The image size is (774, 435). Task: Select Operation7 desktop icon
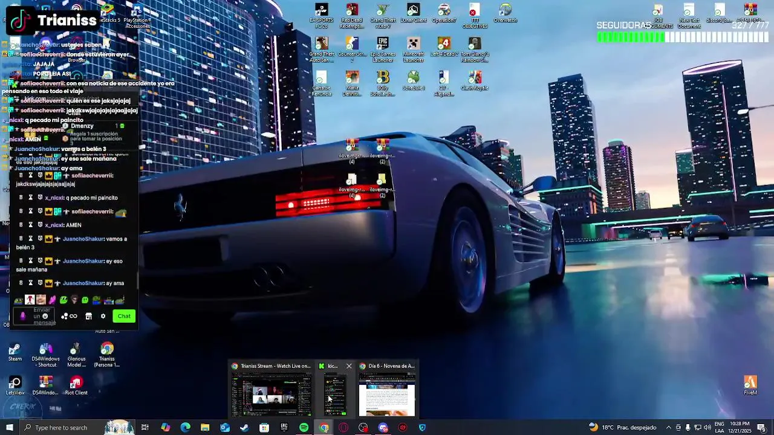coord(444,13)
